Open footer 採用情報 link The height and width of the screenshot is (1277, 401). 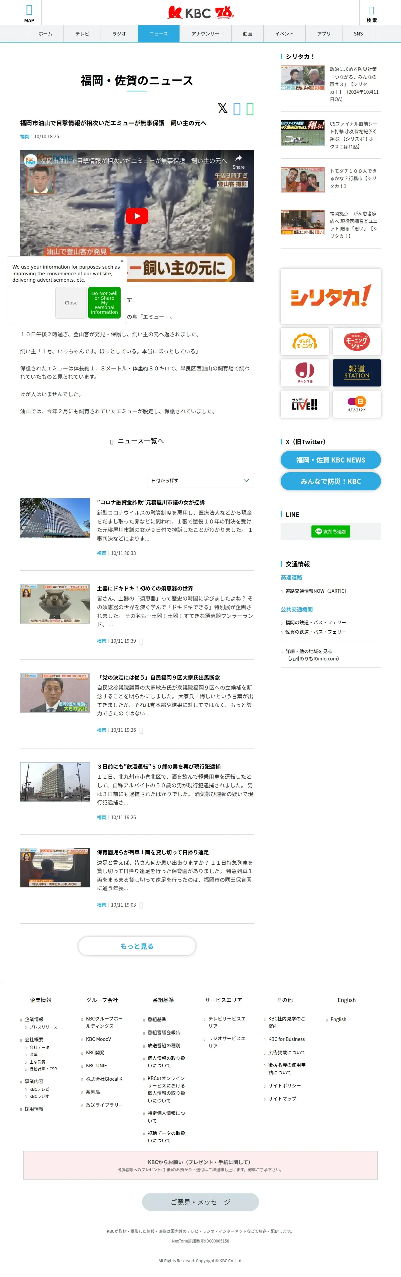click(34, 1109)
